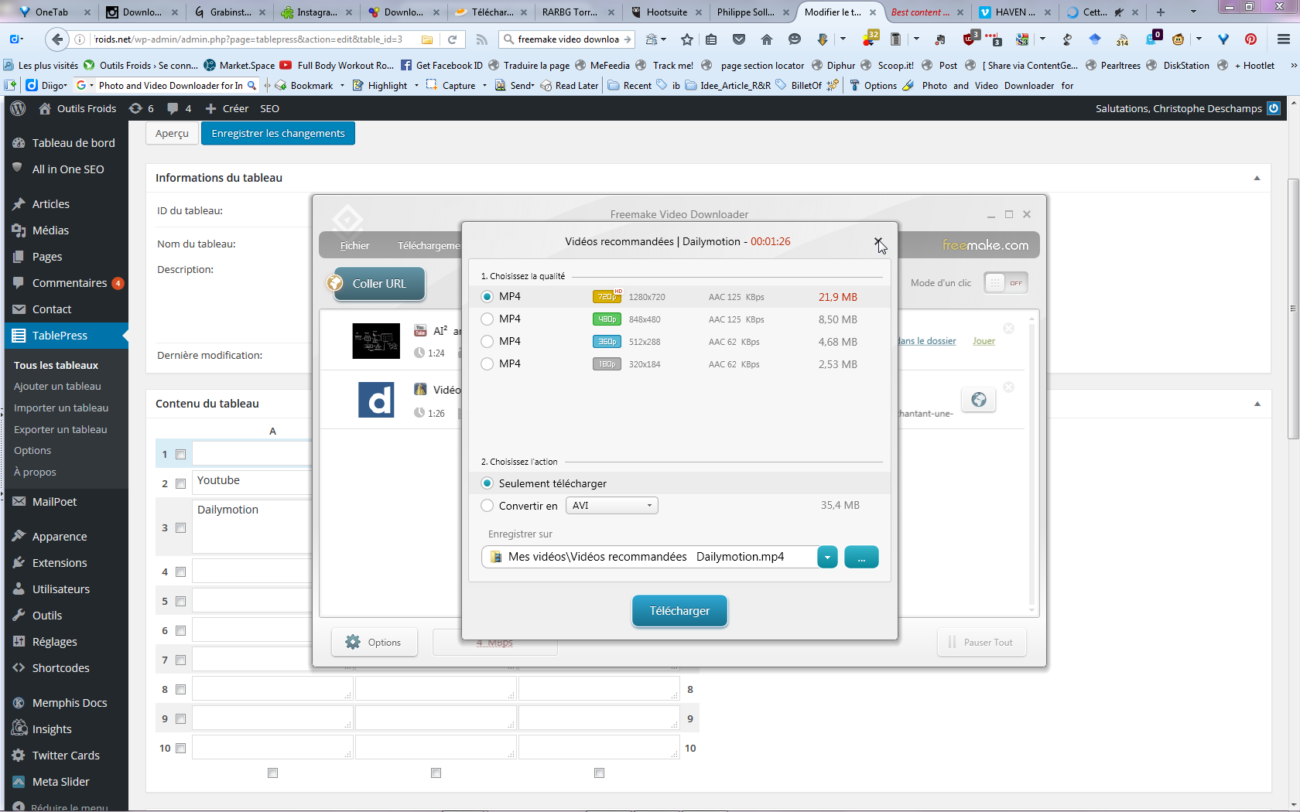Click the browse folder '...' button
The image size is (1300, 812).
click(x=861, y=557)
